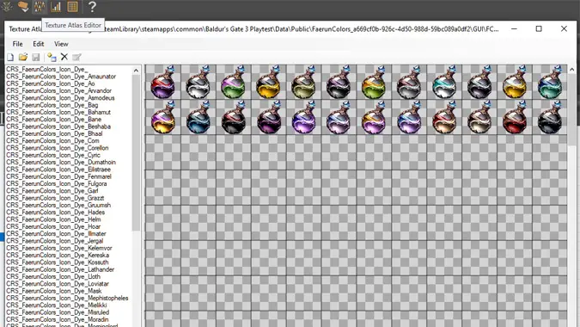Select the olive-colored dye bottle thumbnail
The image size is (580, 327).
[303, 83]
